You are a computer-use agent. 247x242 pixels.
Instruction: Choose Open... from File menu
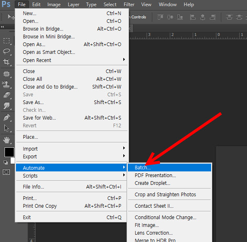pyautogui.click(x=72, y=21)
